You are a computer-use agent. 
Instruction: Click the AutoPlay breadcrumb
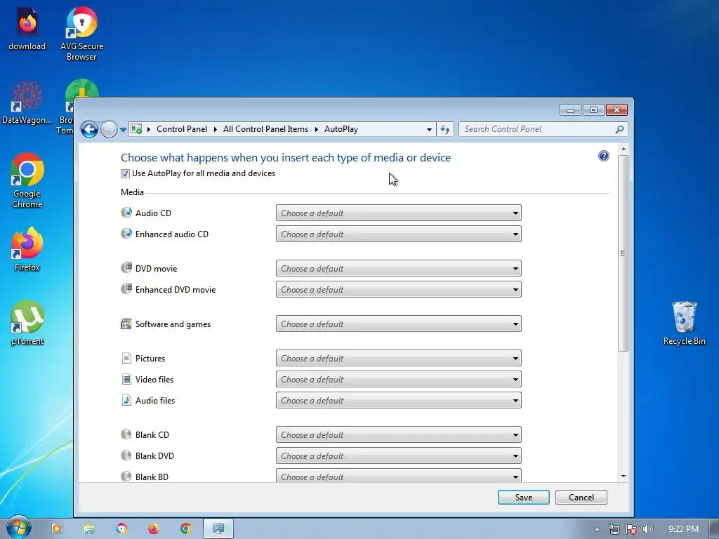click(341, 129)
